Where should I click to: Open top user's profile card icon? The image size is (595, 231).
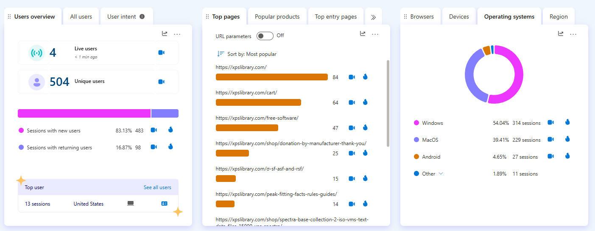(165, 203)
